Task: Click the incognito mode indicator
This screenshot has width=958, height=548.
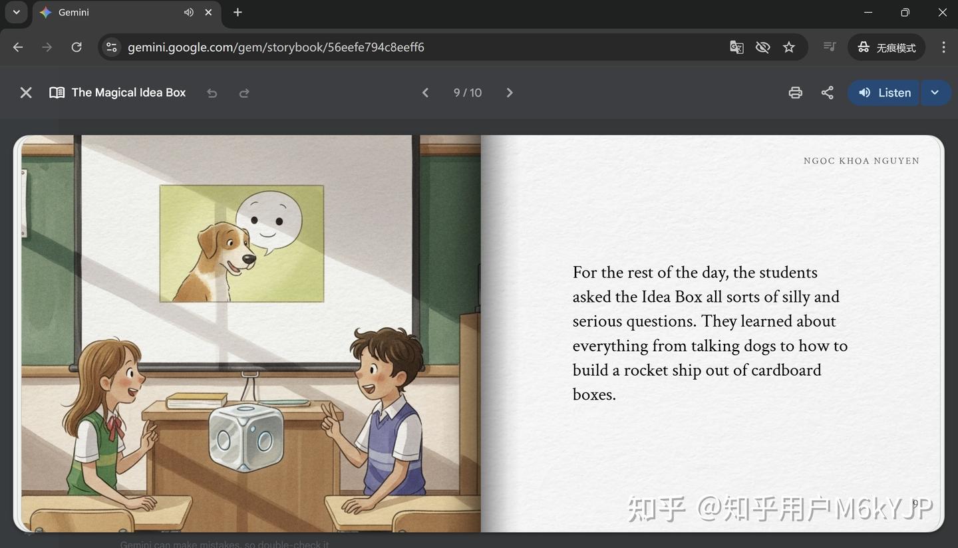Action: (x=887, y=47)
